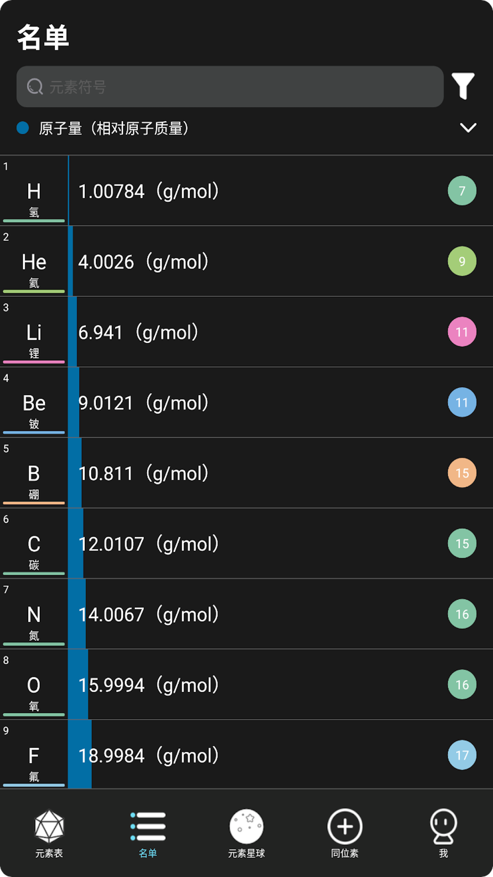Screen dimensions: 493x877
Task: Open the filter funnel icon
Action: (x=463, y=86)
